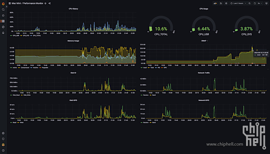270x154 pixels.
Task: Open the 5s refresh interval dropdown
Action: click(x=260, y=3)
